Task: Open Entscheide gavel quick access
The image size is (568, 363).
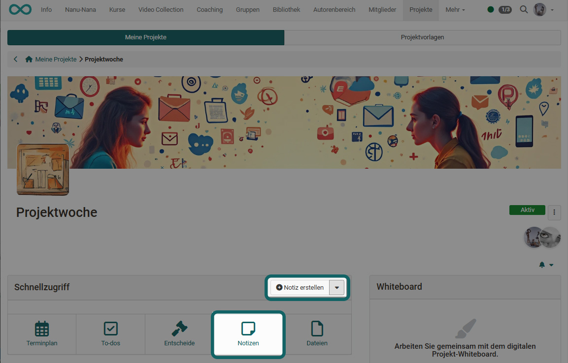Action: pos(179,334)
